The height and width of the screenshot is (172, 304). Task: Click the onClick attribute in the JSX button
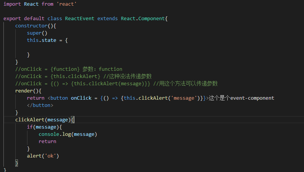(81, 98)
